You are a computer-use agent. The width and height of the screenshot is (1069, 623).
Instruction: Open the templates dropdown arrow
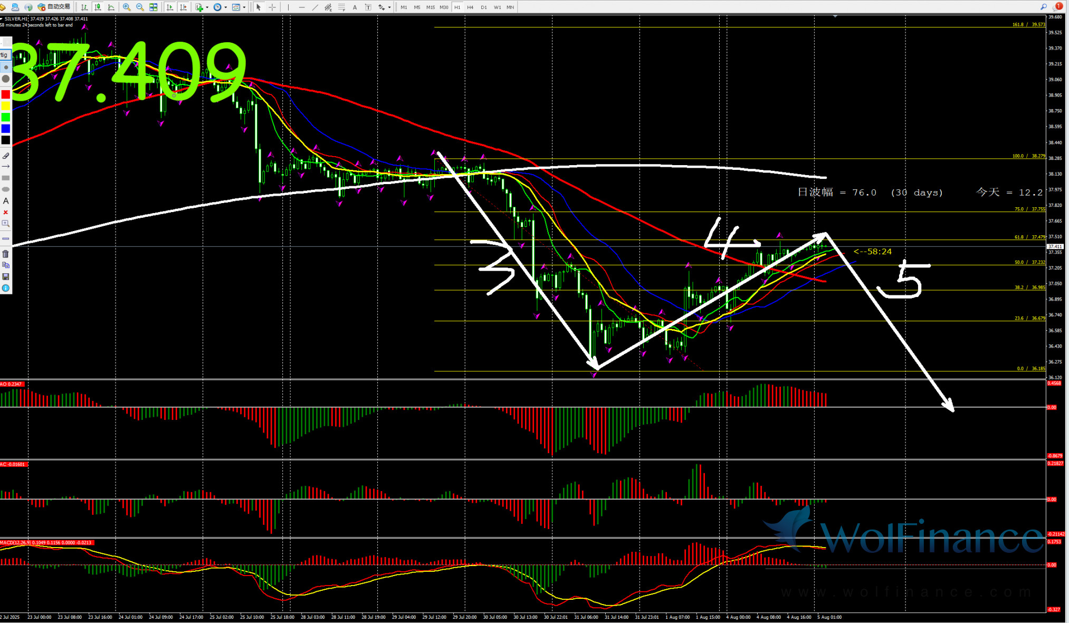244,7
